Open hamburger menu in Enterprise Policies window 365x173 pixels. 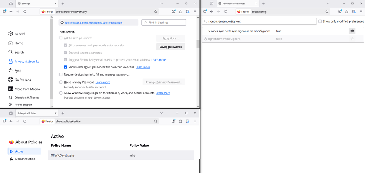coord(195,121)
